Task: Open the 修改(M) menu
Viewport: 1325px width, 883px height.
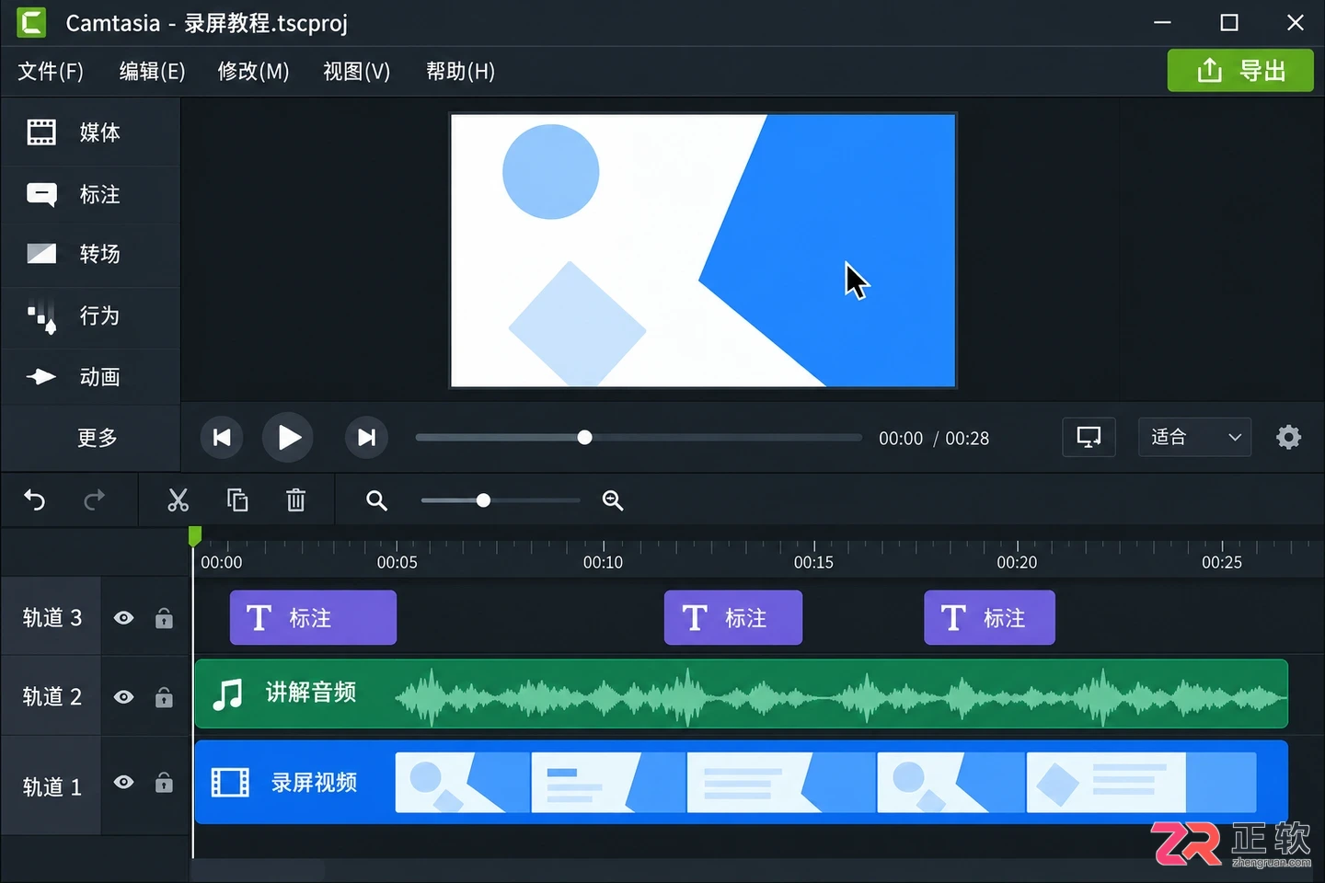Action: coord(253,71)
